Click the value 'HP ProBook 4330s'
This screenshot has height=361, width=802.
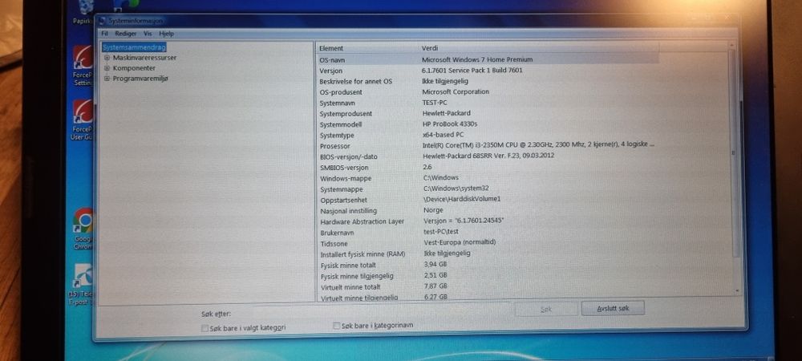tap(450, 124)
